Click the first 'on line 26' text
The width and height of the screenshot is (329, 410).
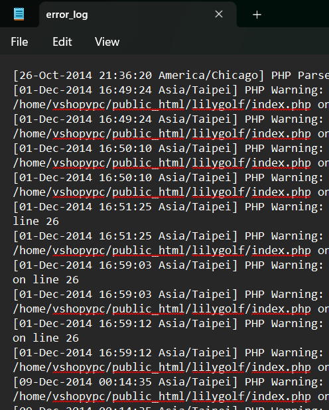point(46,280)
